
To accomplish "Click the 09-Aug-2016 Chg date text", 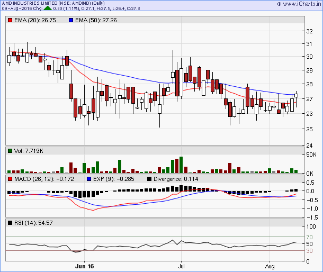I will coord(22,8).
